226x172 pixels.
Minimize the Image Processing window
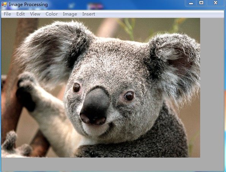(191, 3)
